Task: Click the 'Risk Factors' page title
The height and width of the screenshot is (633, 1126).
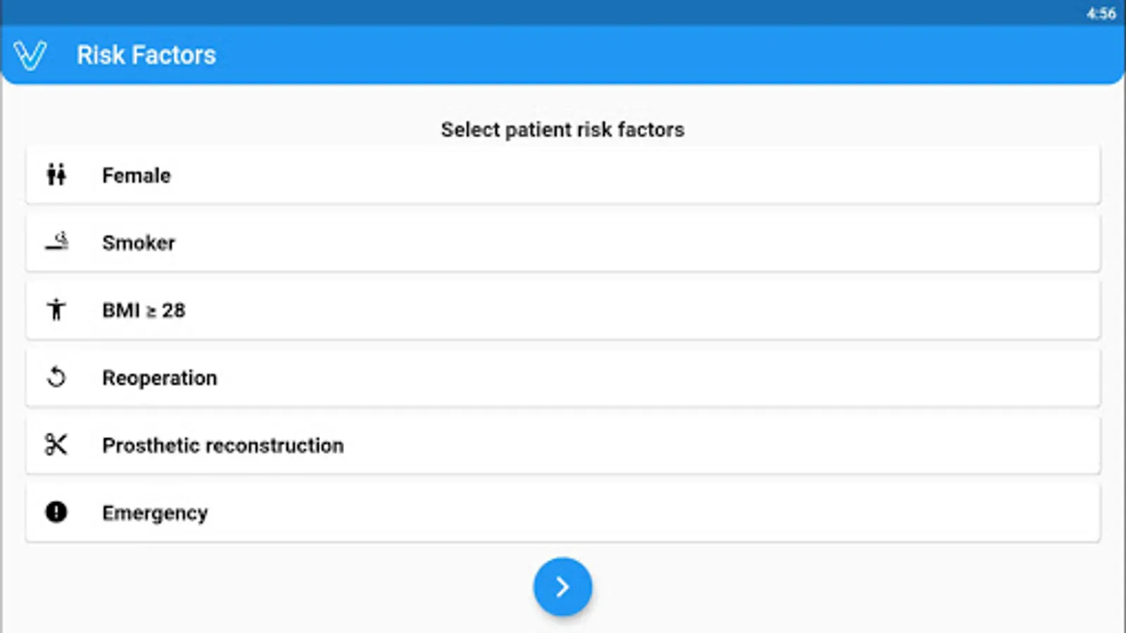Action: tap(146, 55)
